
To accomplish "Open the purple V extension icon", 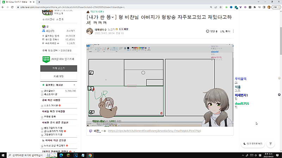I will click(x=240, y=7).
